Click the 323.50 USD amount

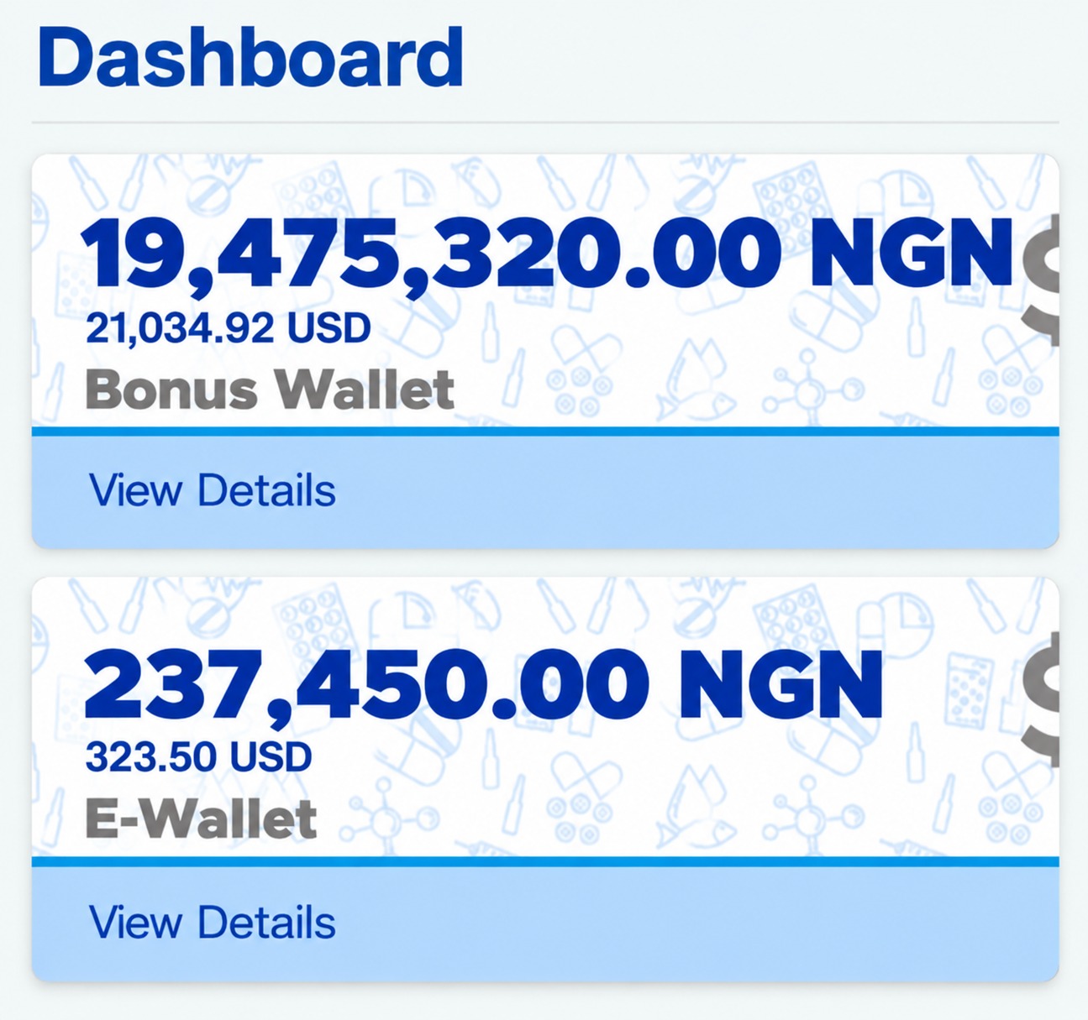tap(198, 757)
